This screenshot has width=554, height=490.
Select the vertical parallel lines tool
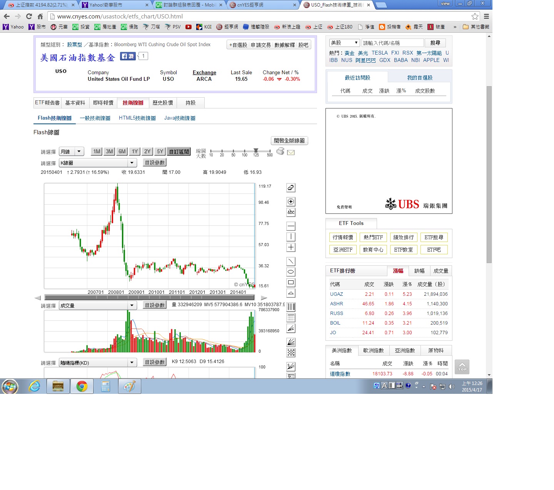[291, 307]
